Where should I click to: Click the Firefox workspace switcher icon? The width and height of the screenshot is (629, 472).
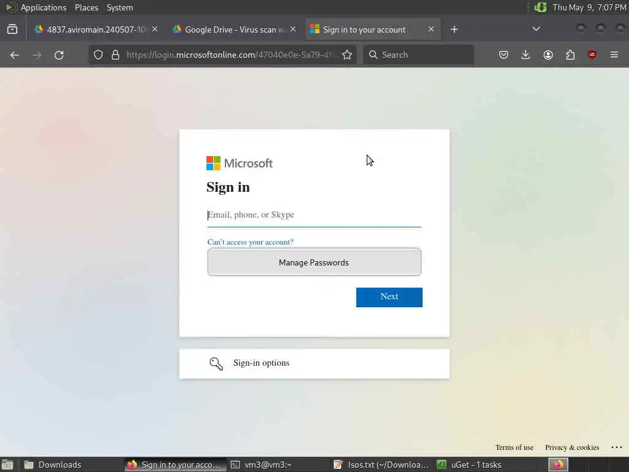(558, 465)
